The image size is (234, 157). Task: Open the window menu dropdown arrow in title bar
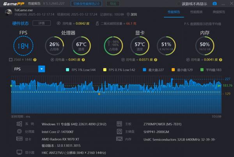click(x=223, y=4)
